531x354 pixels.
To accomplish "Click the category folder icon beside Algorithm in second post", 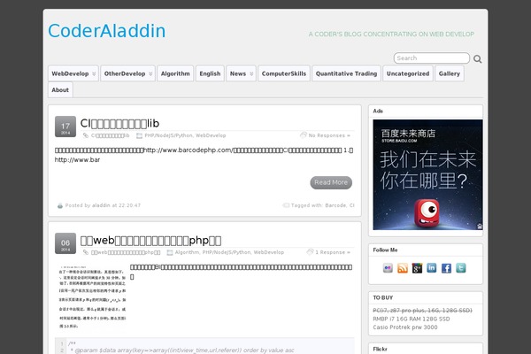I will tap(170, 252).
